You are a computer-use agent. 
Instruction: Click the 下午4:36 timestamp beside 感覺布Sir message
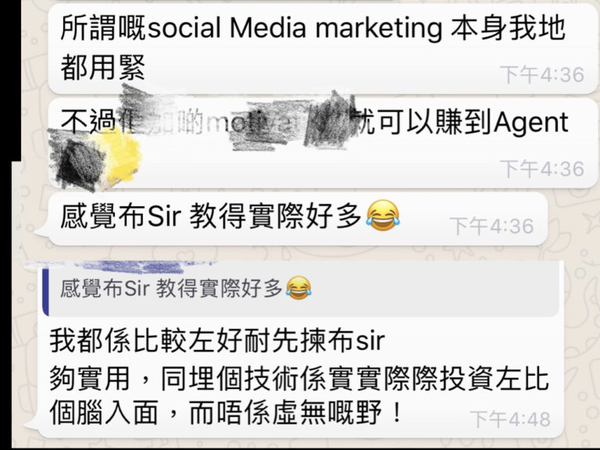tap(491, 226)
